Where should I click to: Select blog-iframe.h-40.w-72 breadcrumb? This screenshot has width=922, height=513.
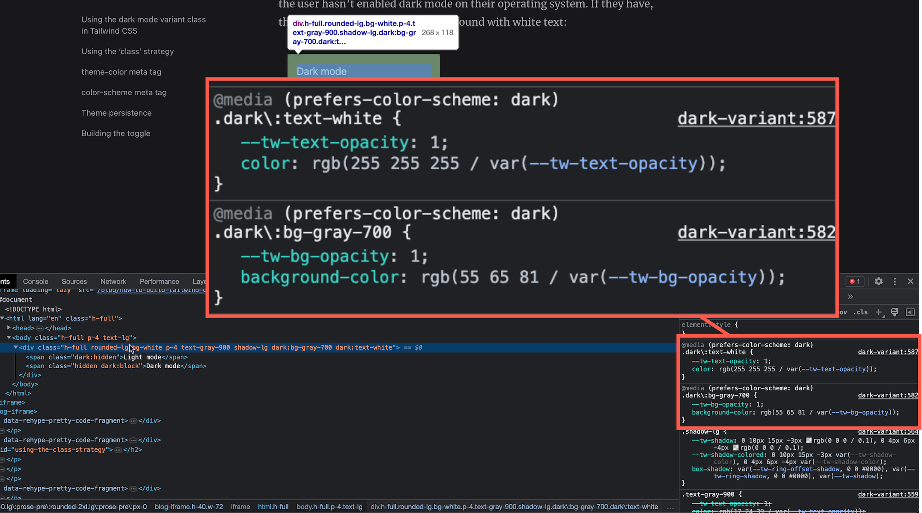[x=189, y=507]
